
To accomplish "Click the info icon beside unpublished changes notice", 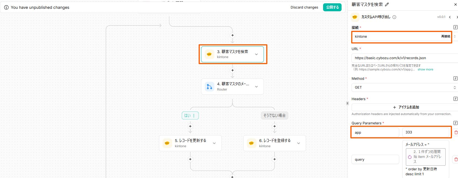I will click(x=6, y=7).
